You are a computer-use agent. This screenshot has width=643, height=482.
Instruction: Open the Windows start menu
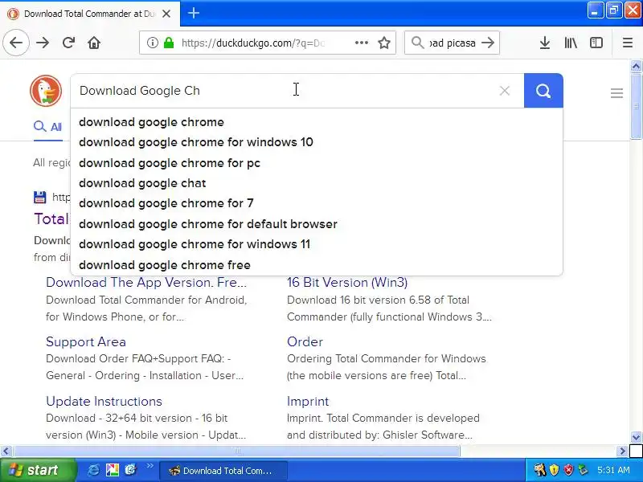coord(39,470)
